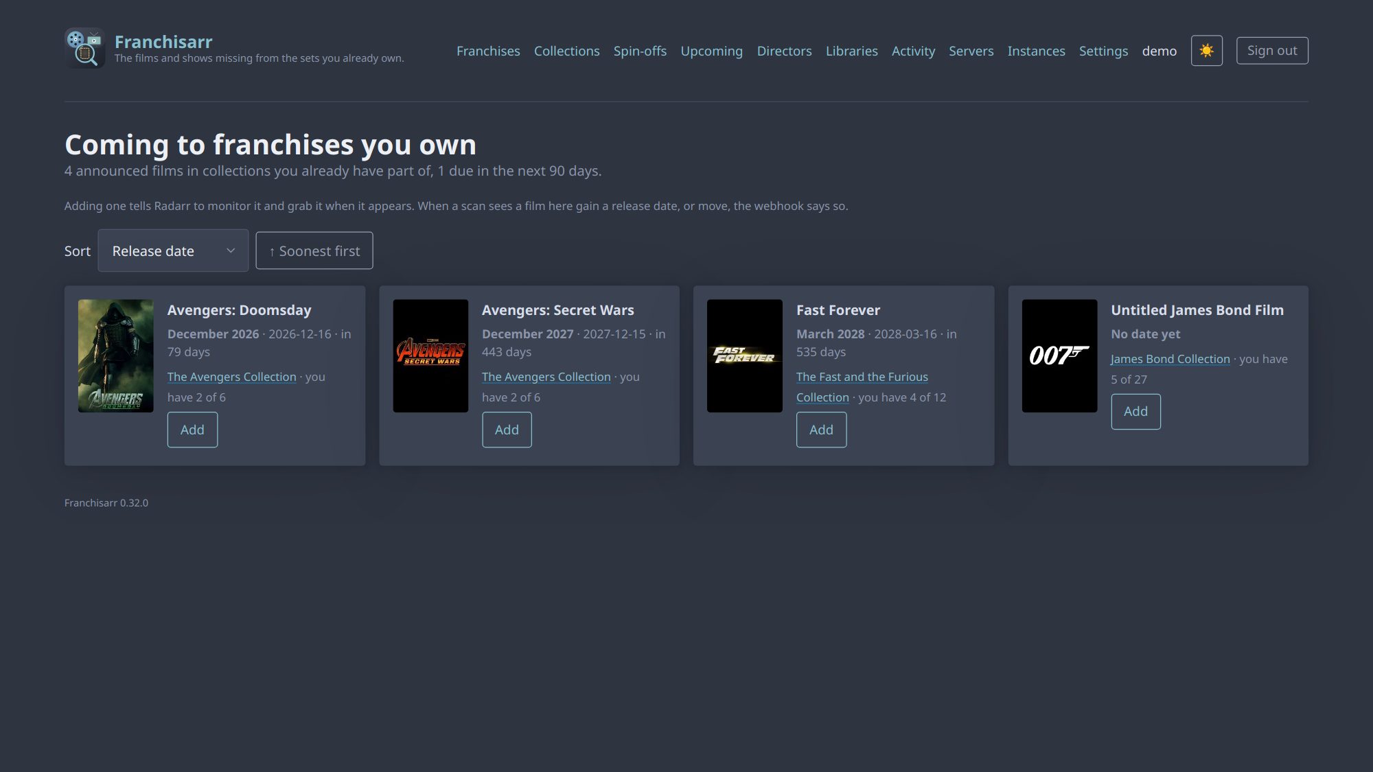This screenshot has width=1373, height=772.
Task: Click the Avengers: Secret Wars title text
Action: click(x=558, y=310)
